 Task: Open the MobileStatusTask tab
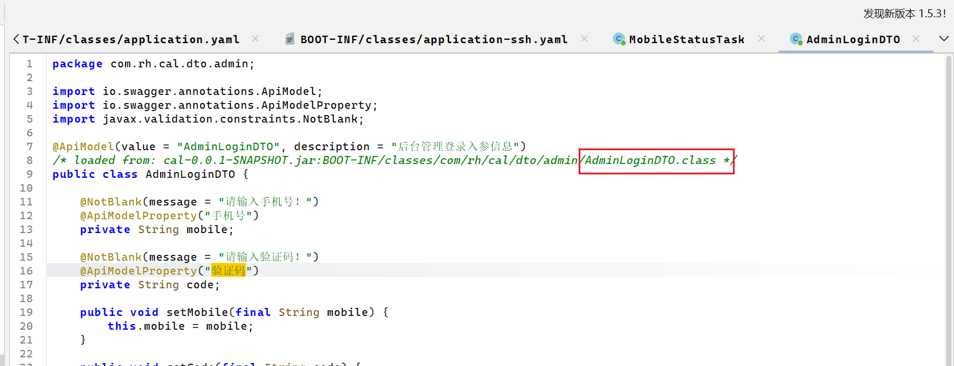(x=686, y=39)
